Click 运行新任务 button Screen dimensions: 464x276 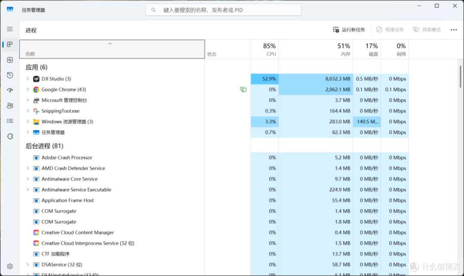click(349, 30)
